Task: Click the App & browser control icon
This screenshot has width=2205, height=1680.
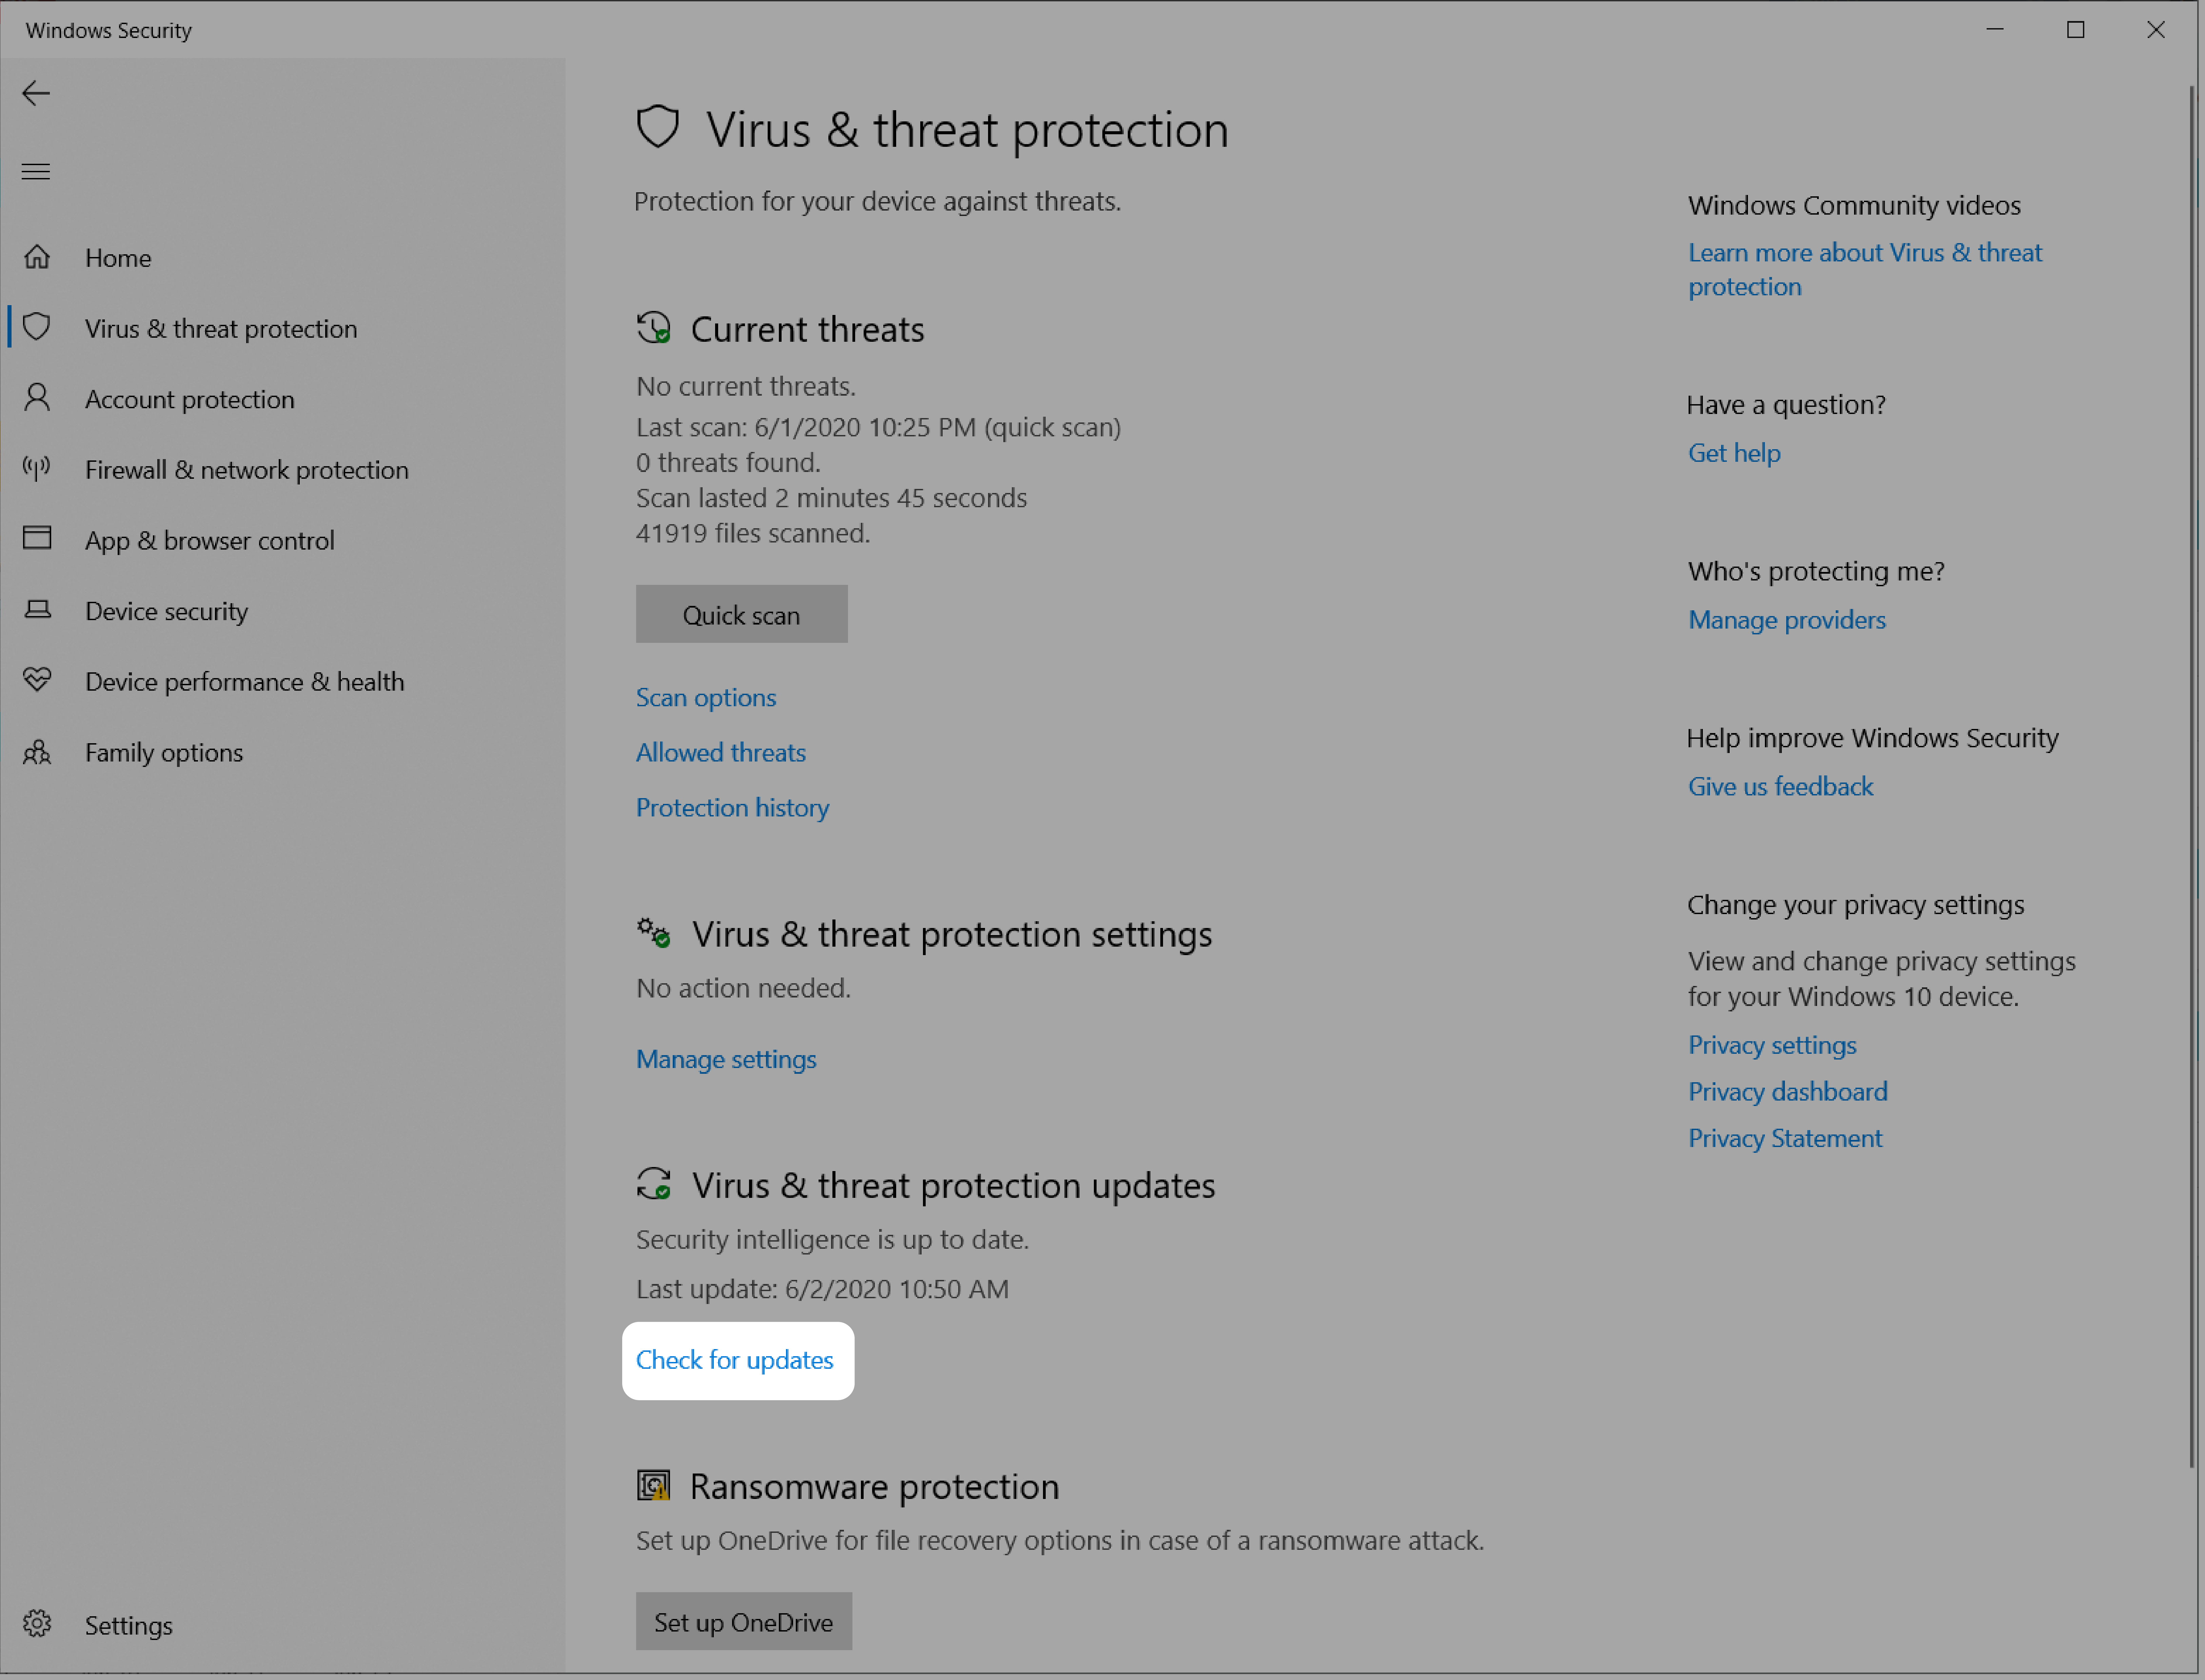Action: (39, 538)
